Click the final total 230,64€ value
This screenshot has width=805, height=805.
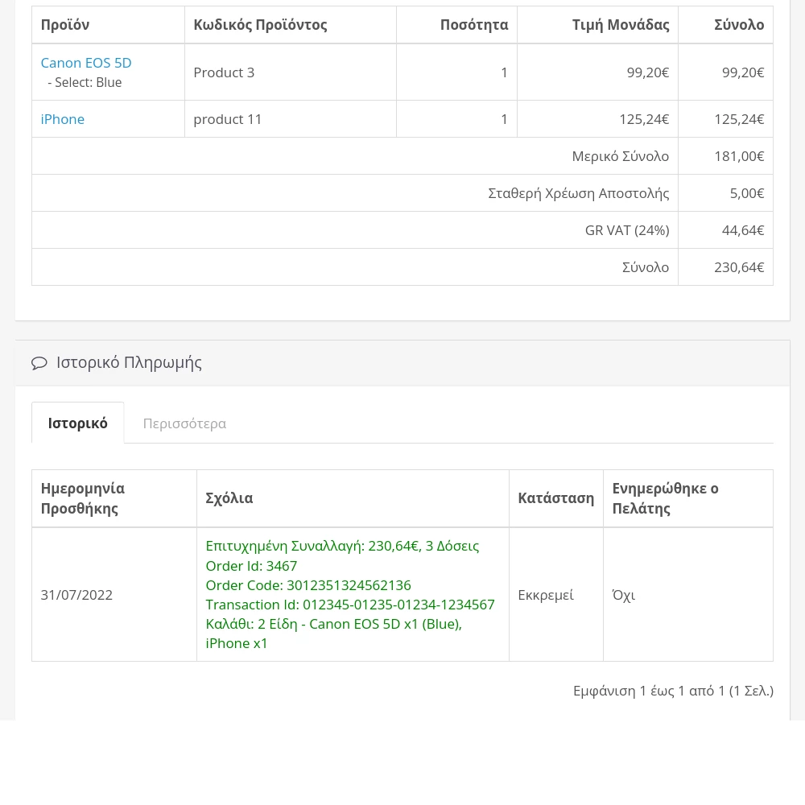738,267
